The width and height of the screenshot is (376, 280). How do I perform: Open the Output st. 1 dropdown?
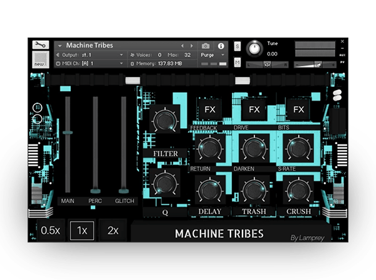pyautogui.click(x=90, y=55)
